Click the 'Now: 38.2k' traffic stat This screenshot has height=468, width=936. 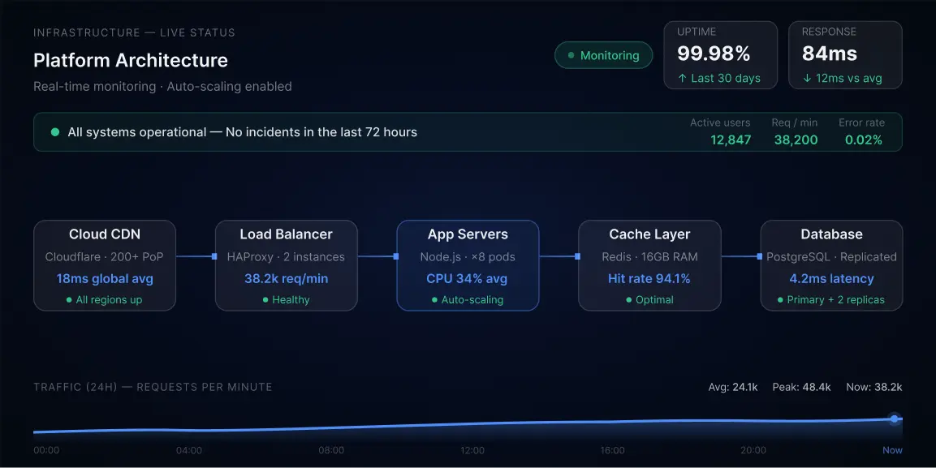pos(874,387)
